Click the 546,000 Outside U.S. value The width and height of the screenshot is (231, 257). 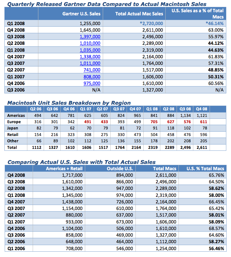[125, 249]
